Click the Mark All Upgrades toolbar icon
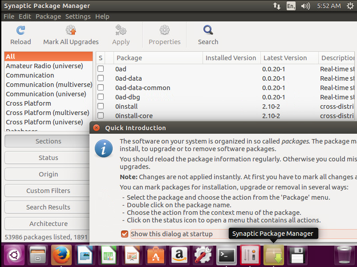 [x=71, y=30]
